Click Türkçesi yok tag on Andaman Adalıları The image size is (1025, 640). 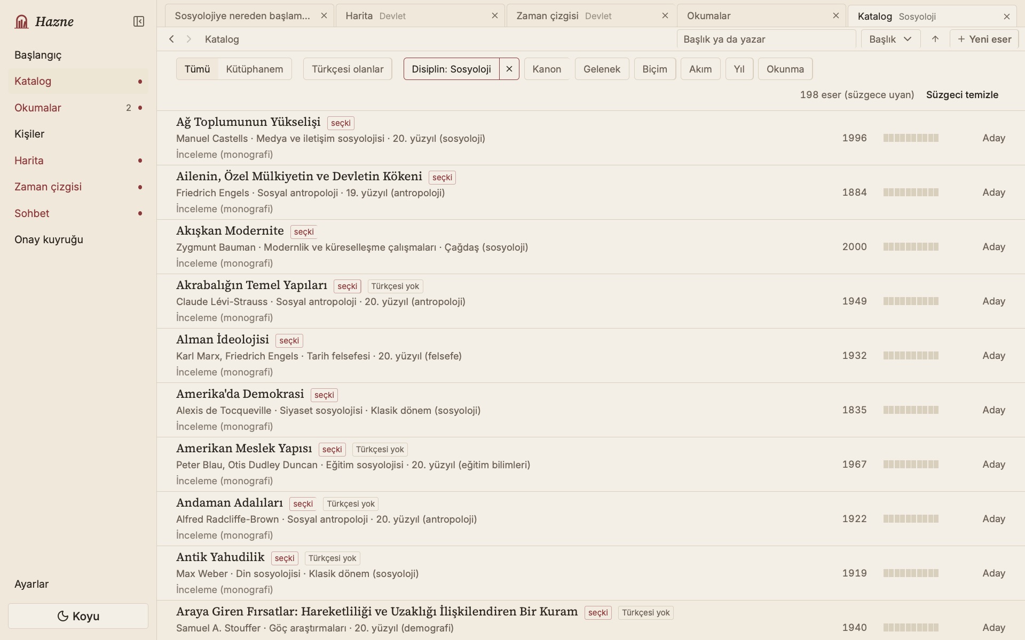tap(351, 504)
